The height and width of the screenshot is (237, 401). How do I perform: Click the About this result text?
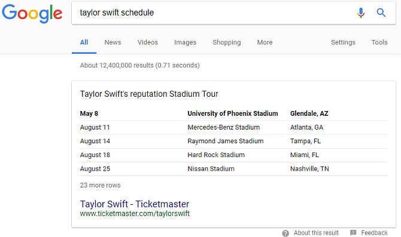tap(316, 233)
